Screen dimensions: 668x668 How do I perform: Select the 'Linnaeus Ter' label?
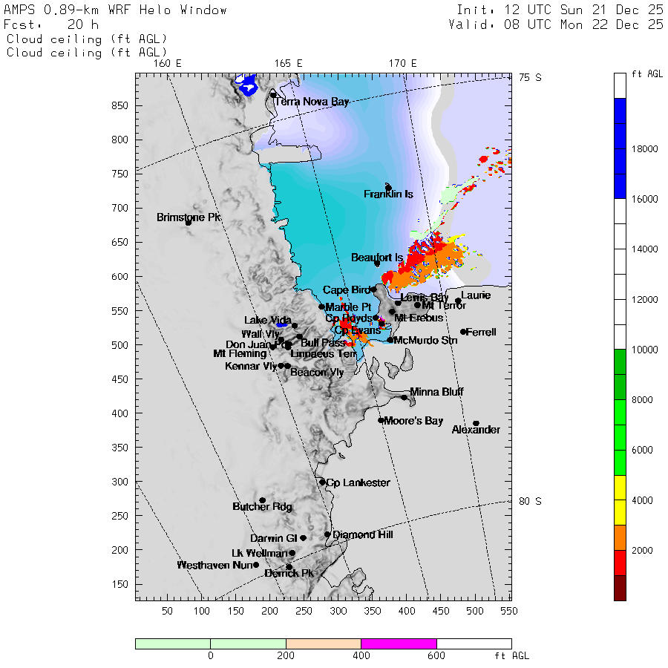click(x=324, y=353)
